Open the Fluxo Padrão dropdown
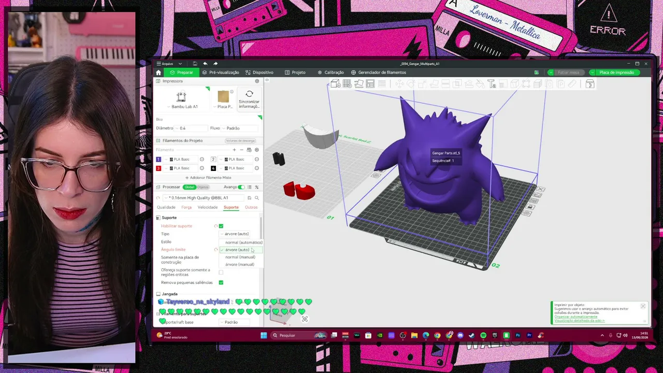 [239, 128]
